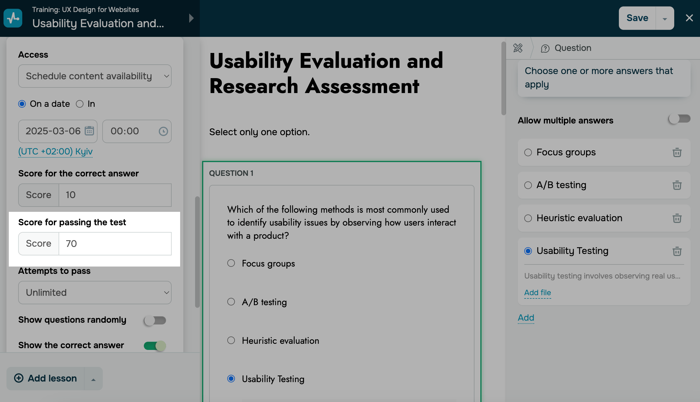Image resolution: width=700 pixels, height=402 pixels.
Task: Click the Add file link
Action: (537, 293)
